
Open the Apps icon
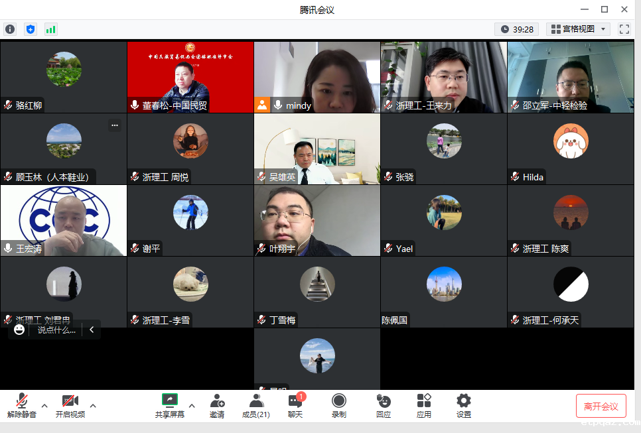point(423,405)
